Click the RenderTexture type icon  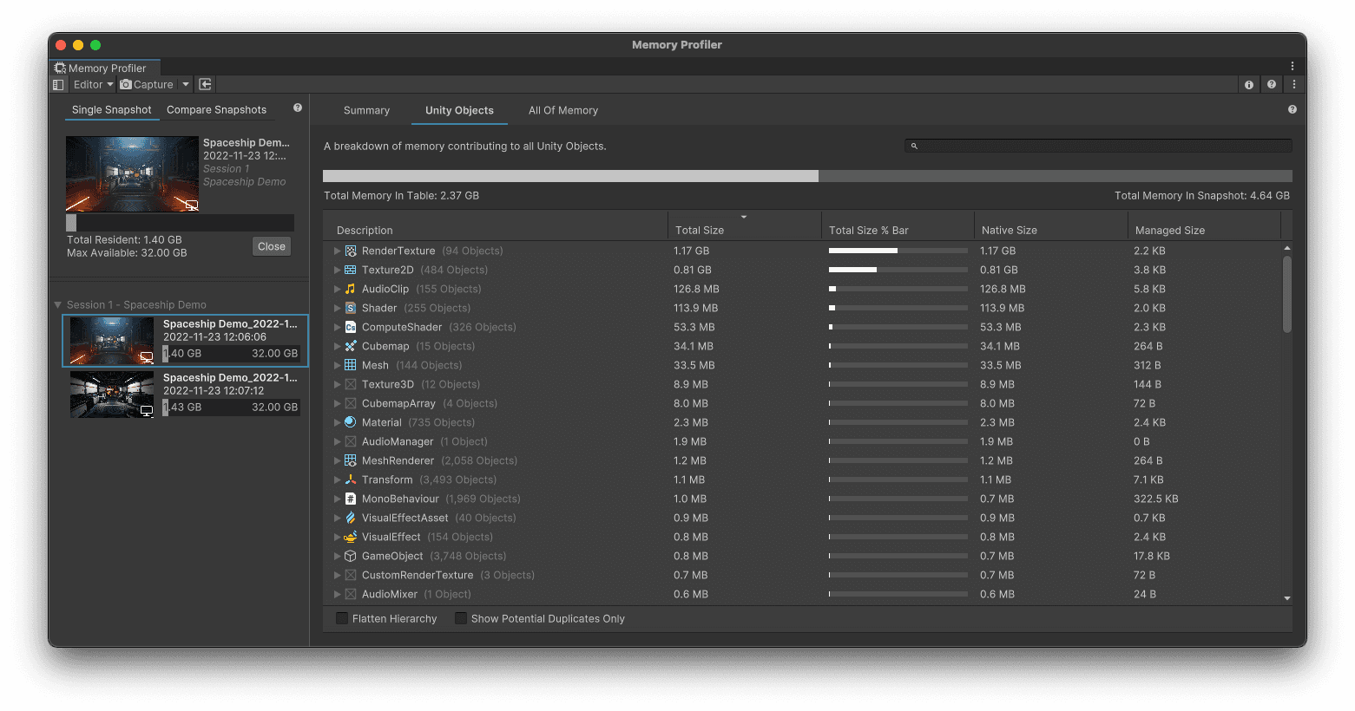(x=351, y=251)
